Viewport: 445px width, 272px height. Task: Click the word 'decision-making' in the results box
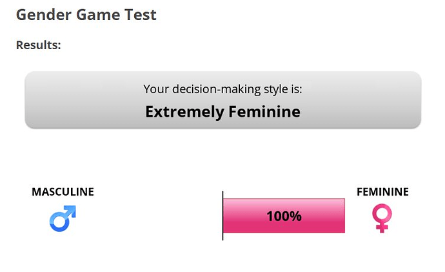pyautogui.click(x=216, y=89)
